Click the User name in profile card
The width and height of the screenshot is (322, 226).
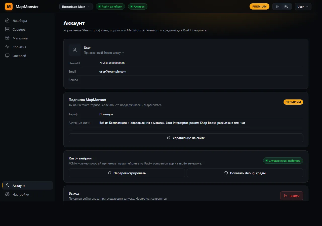pos(87,47)
